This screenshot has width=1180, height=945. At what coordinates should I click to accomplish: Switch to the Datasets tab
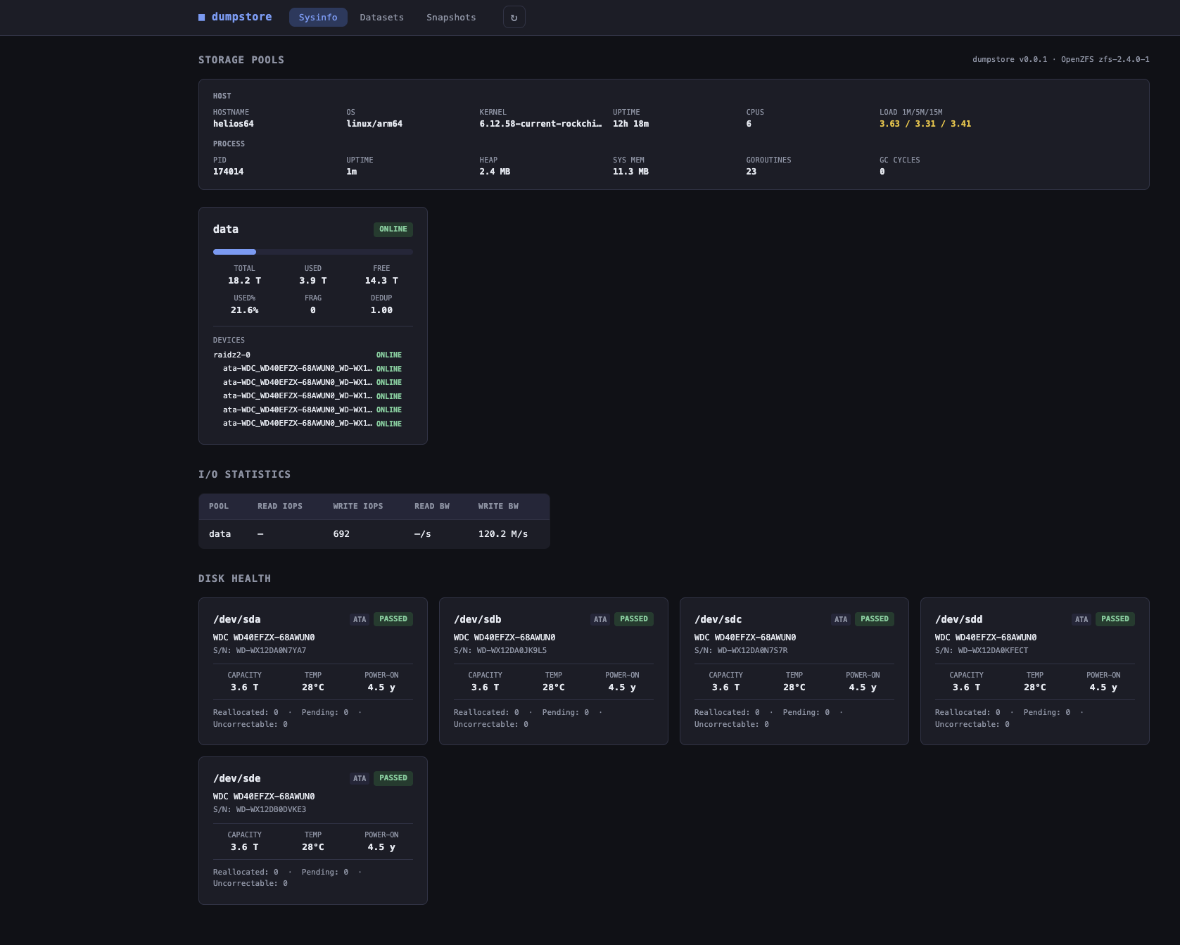click(x=381, y=17)
